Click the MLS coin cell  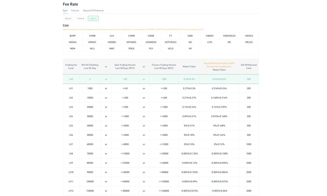click(x=92, y=49)
